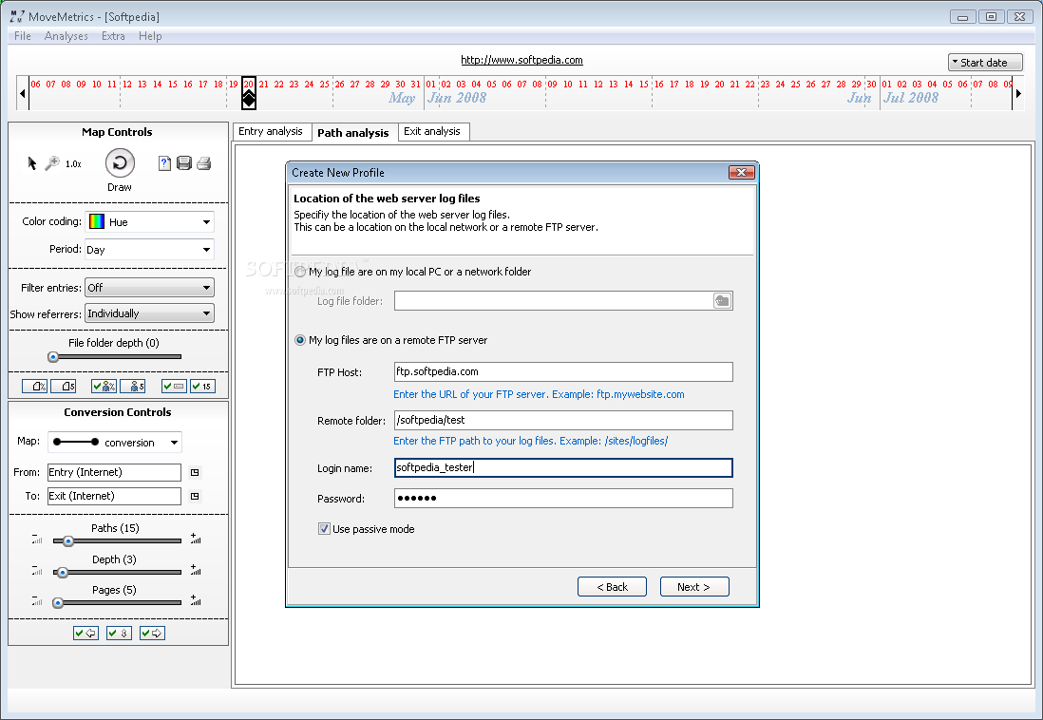Toggle the checked 15 button
Screen dimensions: 1043x720
click(x=203, y=386)
